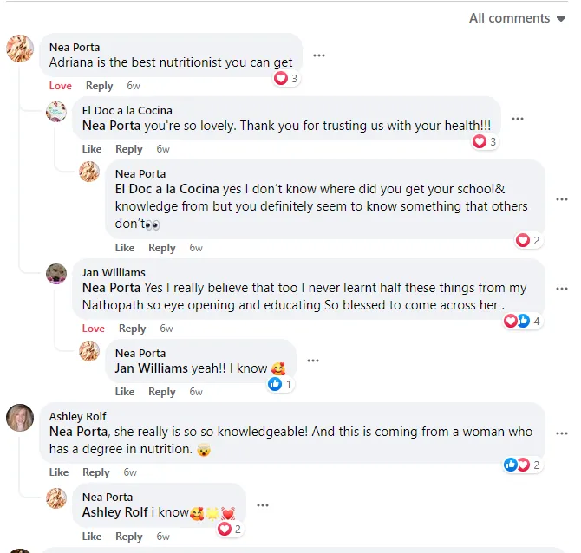The height and width of the screenshot is (553, 581).
Task: Open the All comments sort dropdown
Action: (517, 18)
